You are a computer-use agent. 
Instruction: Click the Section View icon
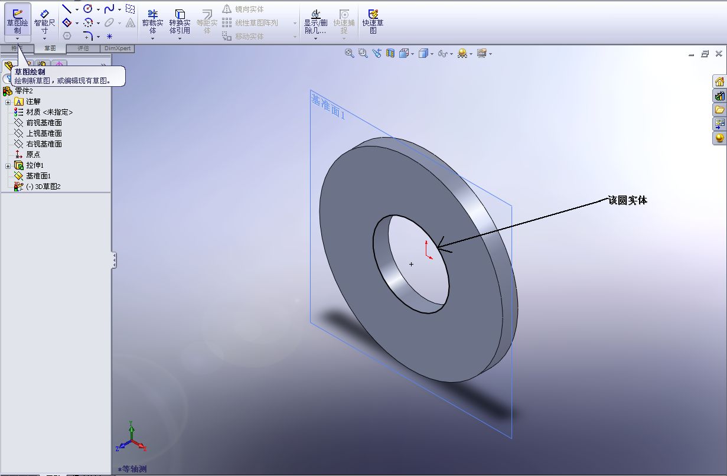390,53
